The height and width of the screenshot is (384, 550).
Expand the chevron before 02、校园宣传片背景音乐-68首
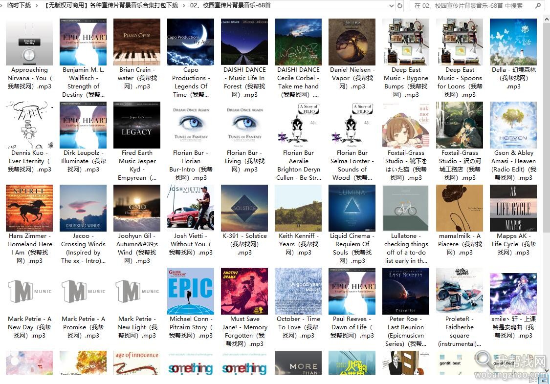pyautogui.click(x=184, y=5)
